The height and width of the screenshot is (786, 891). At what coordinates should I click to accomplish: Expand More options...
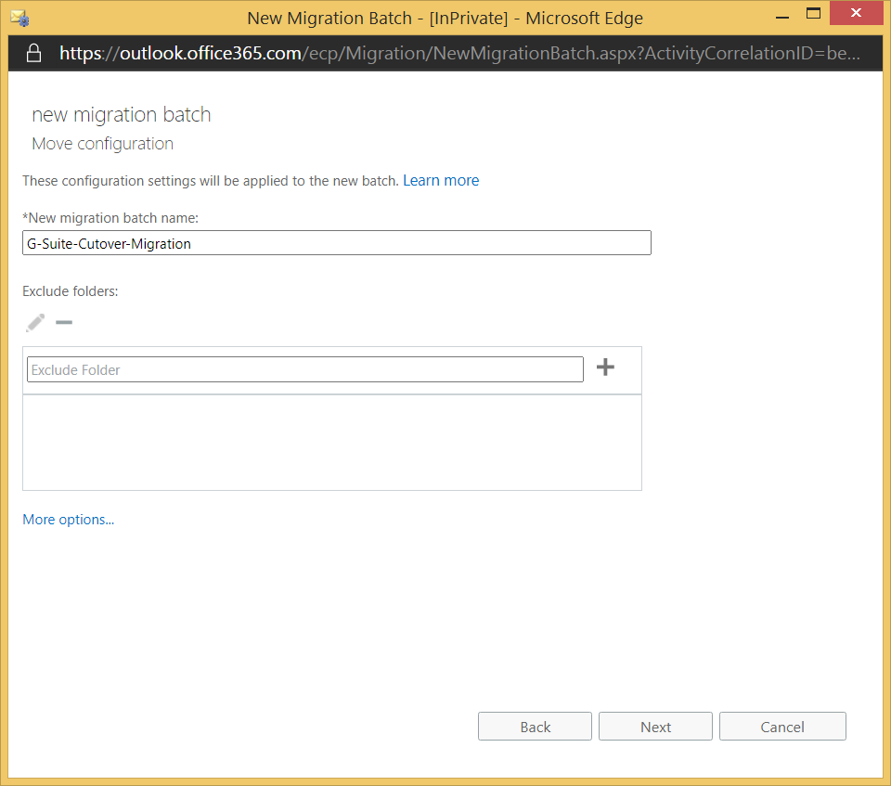click(x=68, y=519)
